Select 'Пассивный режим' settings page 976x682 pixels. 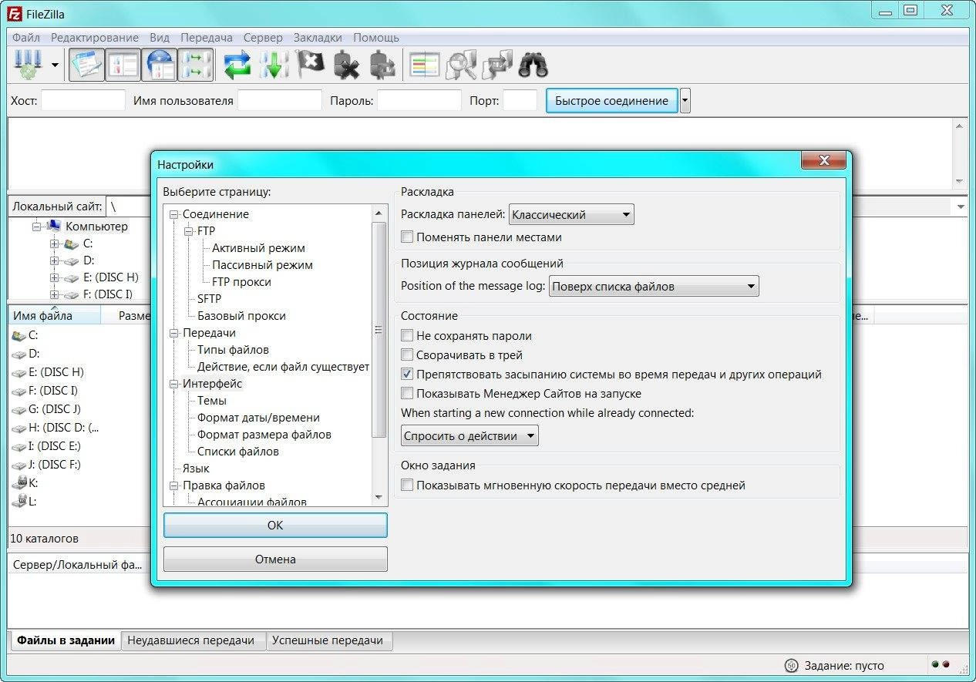click(262, 265)
